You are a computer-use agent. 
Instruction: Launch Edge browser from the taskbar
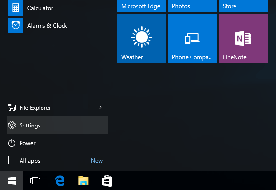point(60,181)
